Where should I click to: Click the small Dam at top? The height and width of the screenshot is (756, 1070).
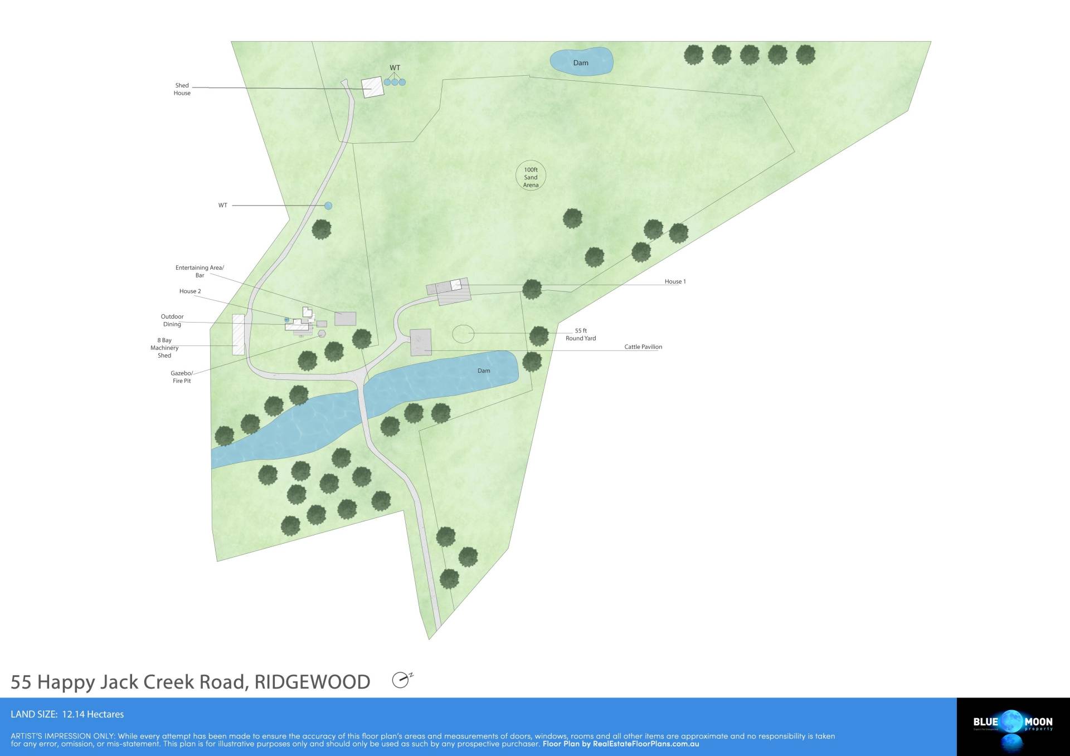click(x=581, y=61)
